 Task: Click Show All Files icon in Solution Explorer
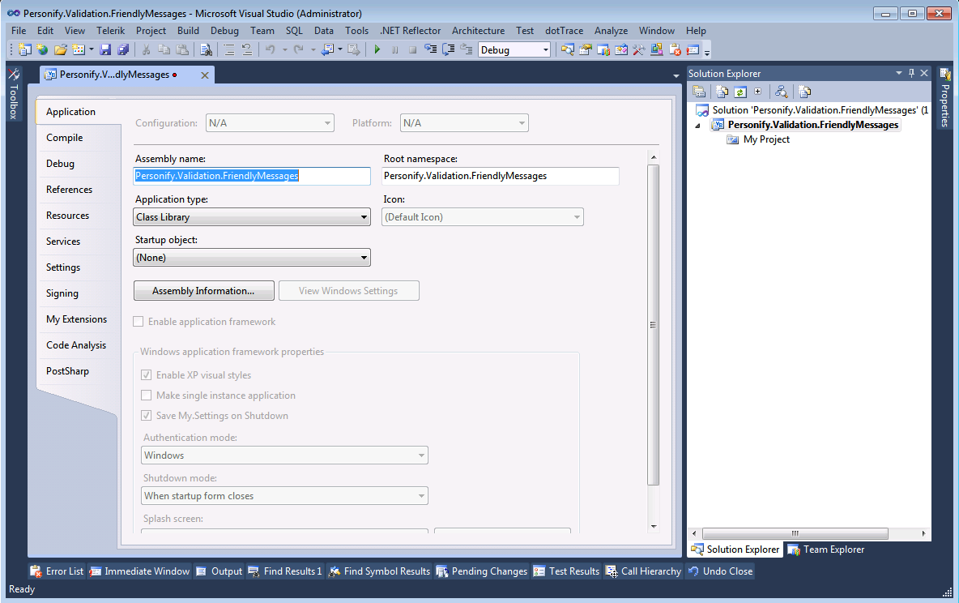pyautogui.click(x=722, y=92)
